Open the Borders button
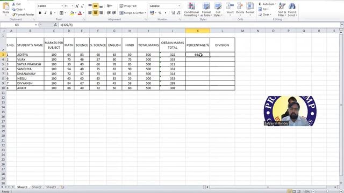 click(x=61, y=13)
